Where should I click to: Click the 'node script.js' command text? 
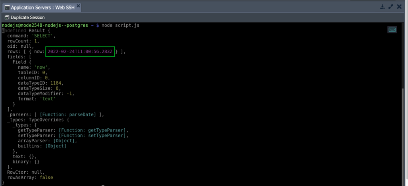(120, 25)
